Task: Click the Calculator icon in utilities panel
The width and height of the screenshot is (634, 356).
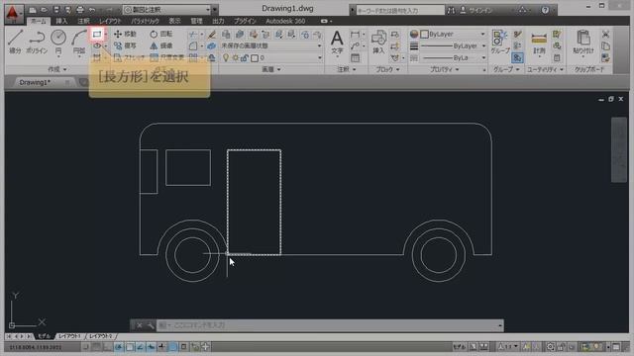Action: [x=557, y=58]
